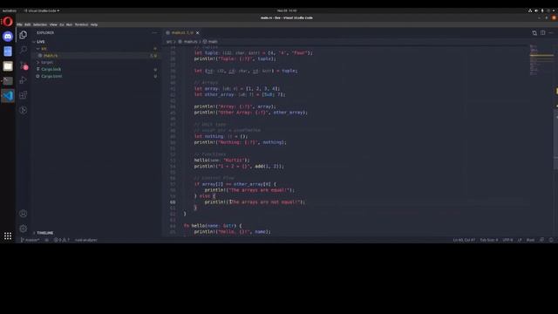This screenshot has height=314, width=558.
Task: Open the Run and Debug view
Action: pos(24,80)
